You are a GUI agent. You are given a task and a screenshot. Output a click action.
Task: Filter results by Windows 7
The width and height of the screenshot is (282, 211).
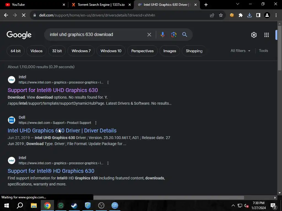pyautogui.click(x=81, y=51)
